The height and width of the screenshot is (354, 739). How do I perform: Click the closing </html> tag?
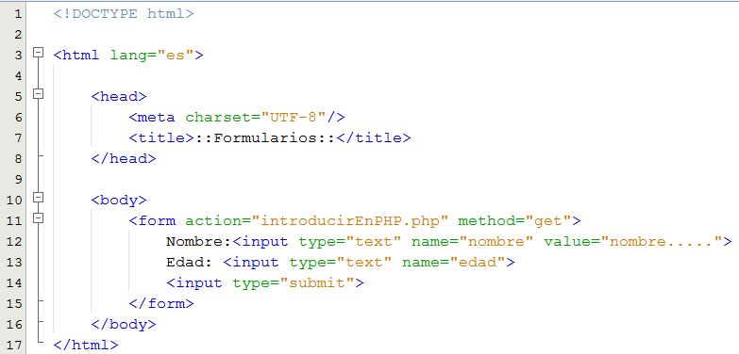(86, 345)
